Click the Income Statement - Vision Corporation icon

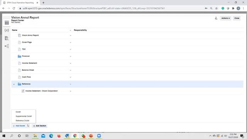pyautogui.click(x=23, y=91)
